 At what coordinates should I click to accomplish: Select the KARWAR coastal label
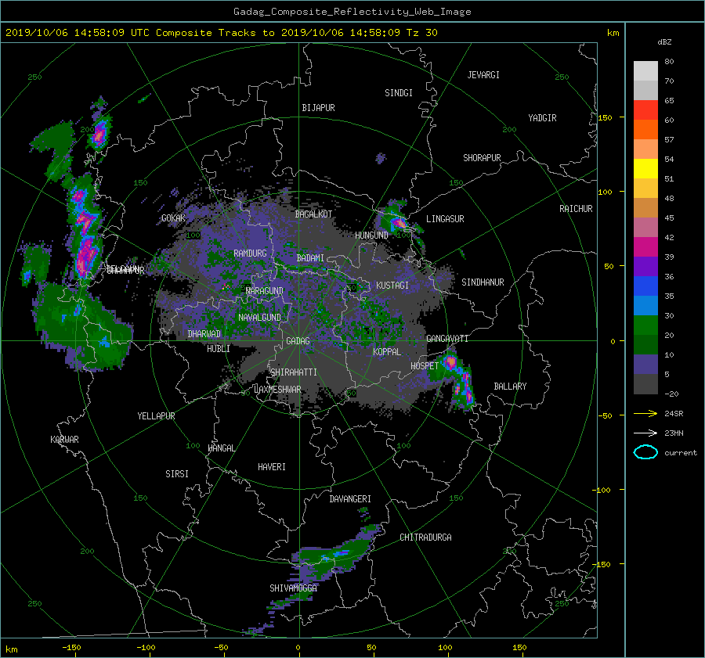(64, 440)
